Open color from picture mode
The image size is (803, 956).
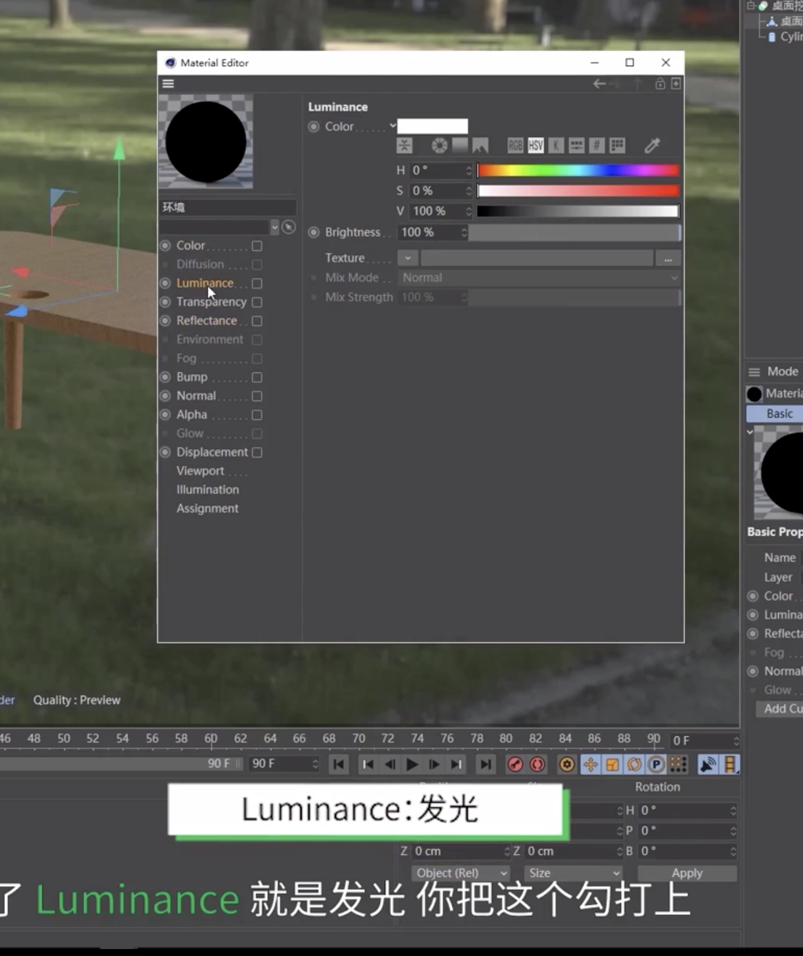coord(480,145)
